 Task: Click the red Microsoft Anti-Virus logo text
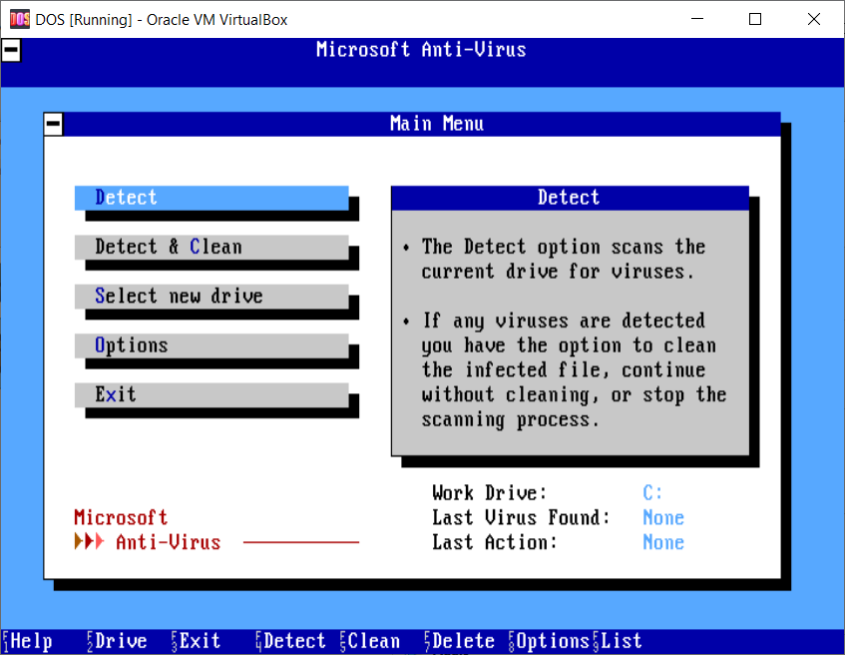(149, 530)
